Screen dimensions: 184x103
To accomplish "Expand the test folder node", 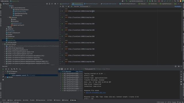I will (6, 27).
